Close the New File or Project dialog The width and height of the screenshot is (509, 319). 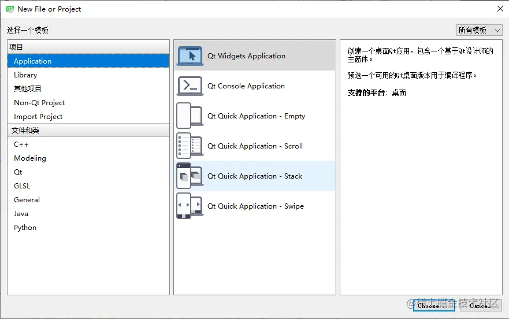(x=500, y=9)
